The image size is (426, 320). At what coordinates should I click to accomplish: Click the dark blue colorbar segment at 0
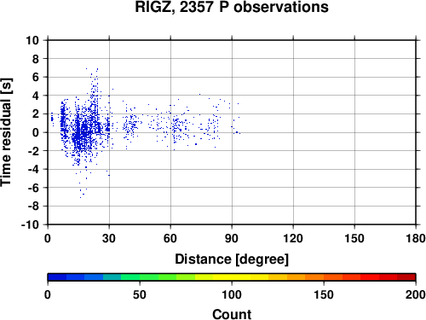pyautogui.click(x=57, y=277)
